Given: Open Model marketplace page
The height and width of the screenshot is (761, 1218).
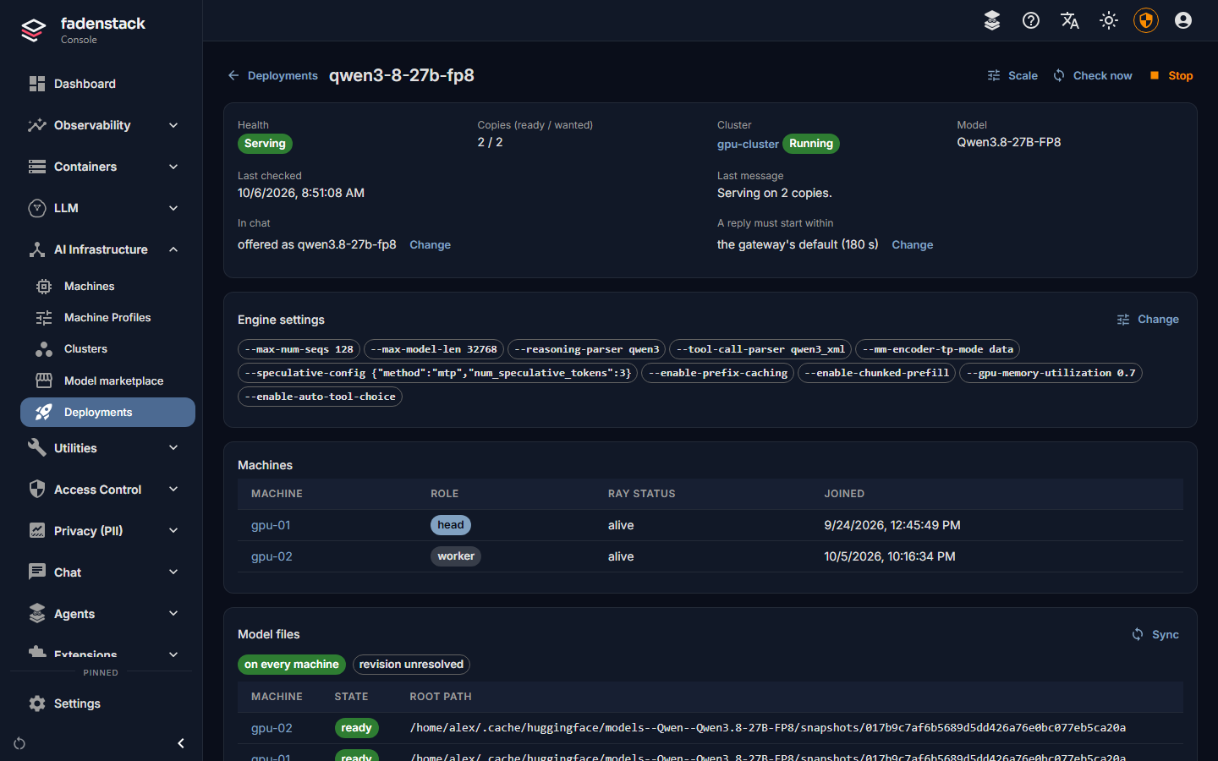Looking at the screenshot, I should [x=107, y=381].
